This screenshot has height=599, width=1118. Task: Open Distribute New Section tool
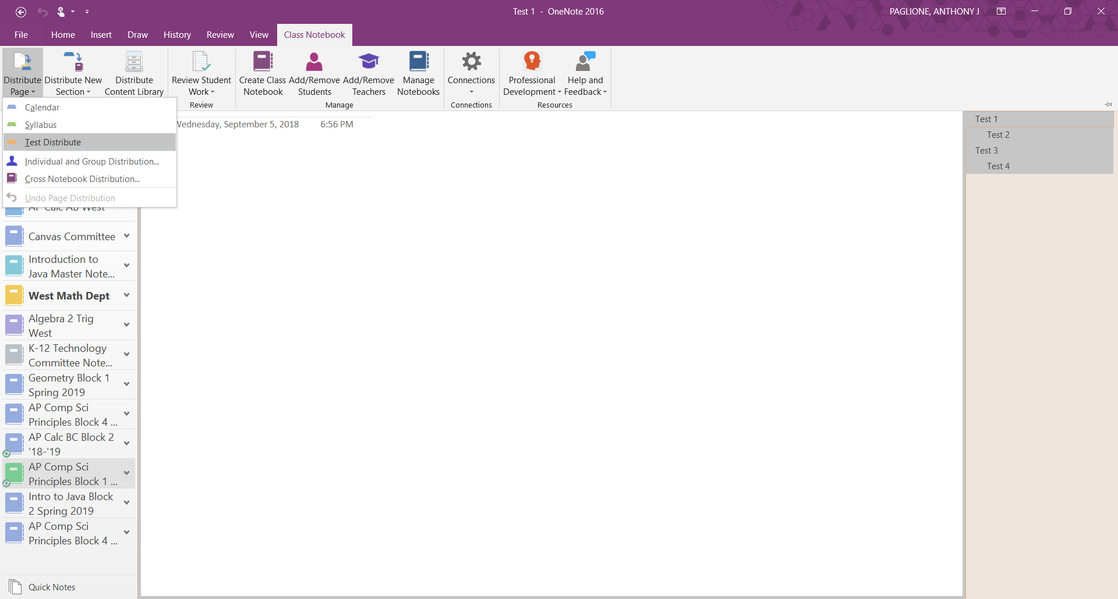point(73,73)
